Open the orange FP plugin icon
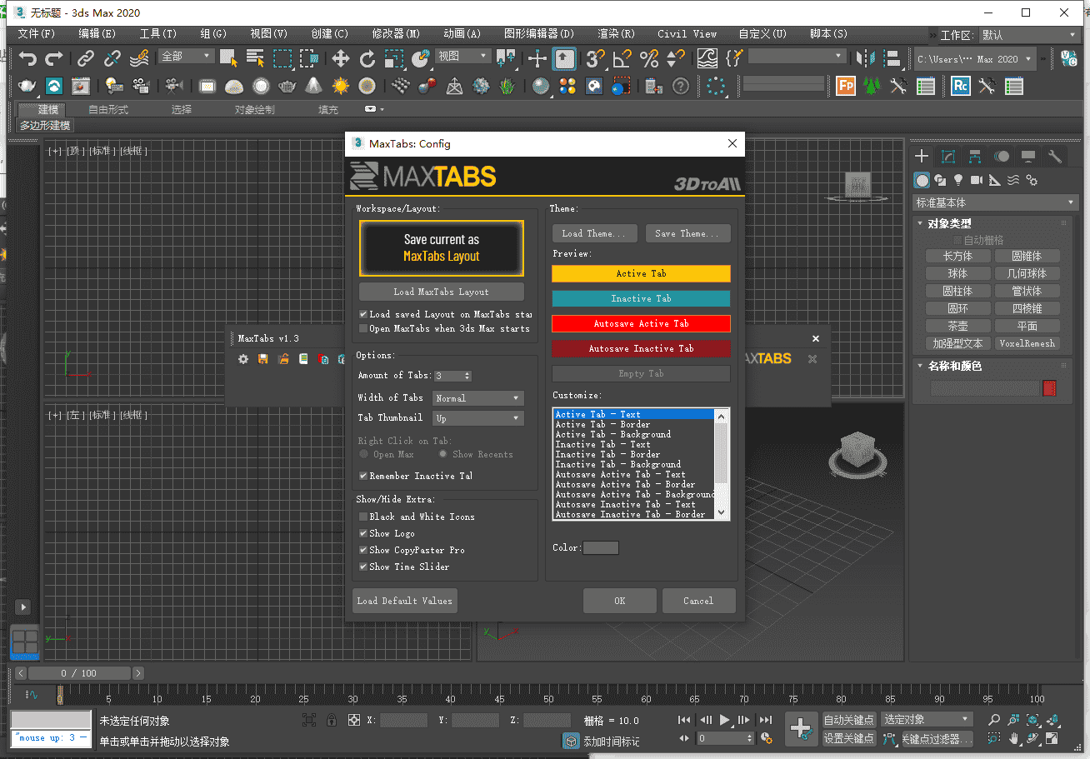Viewport: 1090px width, 759px height. tap(846, 86)
